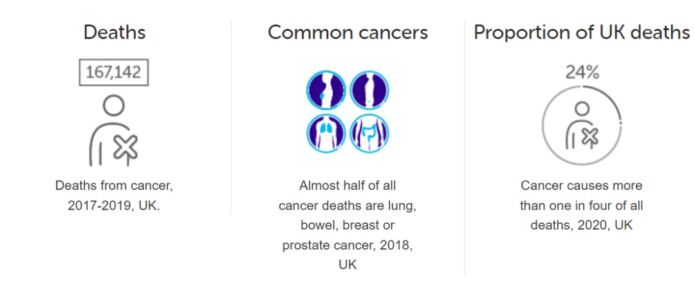Click the small person icon inside the ring
695x281 pixels.
pyautogui.click(x=582, y=125)
